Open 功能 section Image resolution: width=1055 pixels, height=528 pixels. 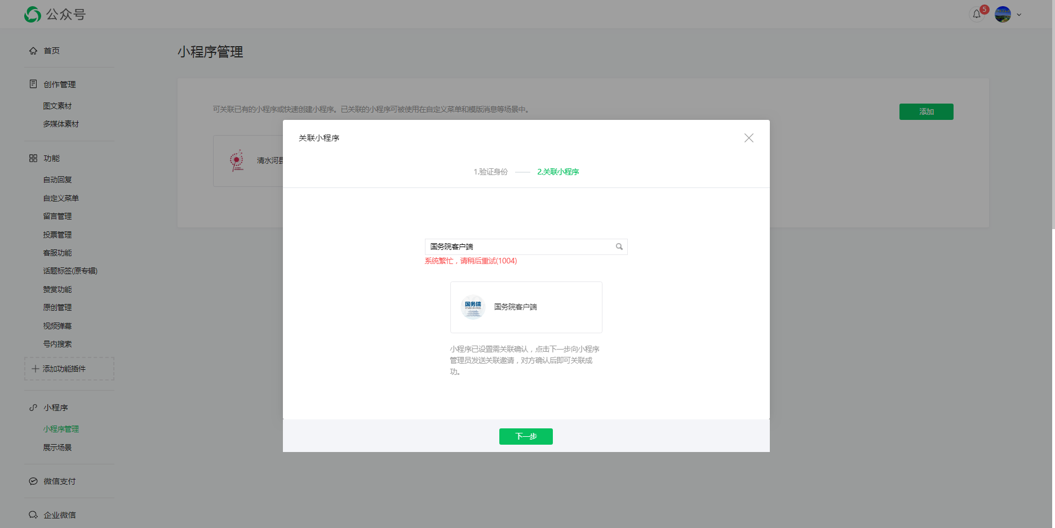click(x=52, y=159)
